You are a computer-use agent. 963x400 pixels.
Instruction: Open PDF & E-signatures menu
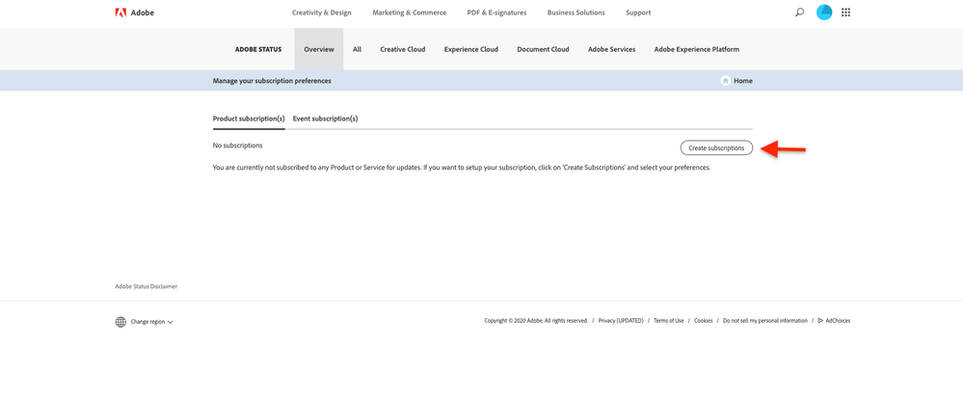coord(496,13)
